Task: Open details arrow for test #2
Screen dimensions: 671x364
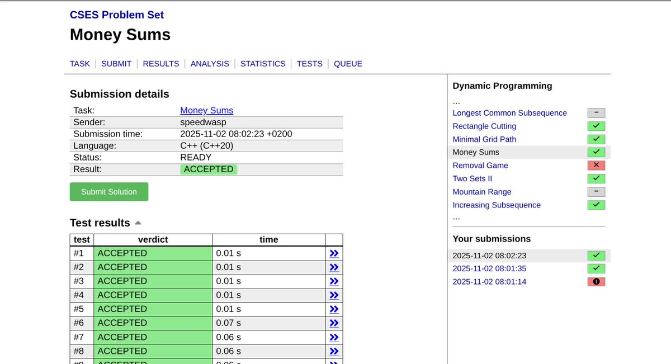Action: (x=334, y=267)
